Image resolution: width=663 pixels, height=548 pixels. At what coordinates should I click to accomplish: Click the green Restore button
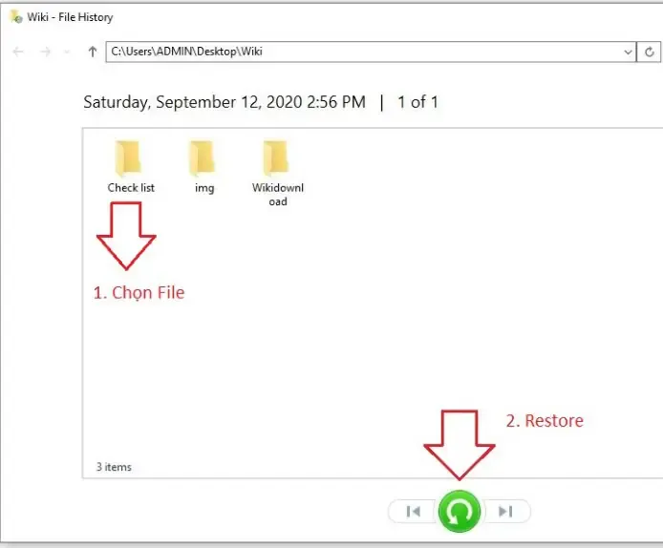pos(460,512)
